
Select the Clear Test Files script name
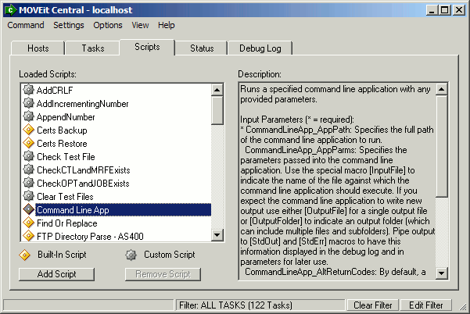(x=65, y=197)
